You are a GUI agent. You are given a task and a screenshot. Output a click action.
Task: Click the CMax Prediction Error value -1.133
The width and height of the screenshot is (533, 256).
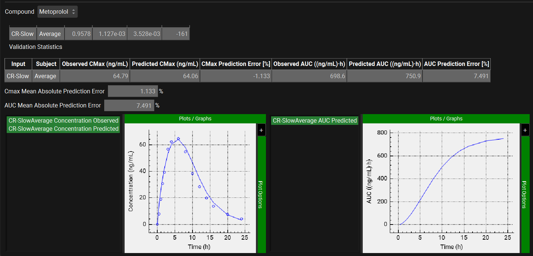pos(236,76)
